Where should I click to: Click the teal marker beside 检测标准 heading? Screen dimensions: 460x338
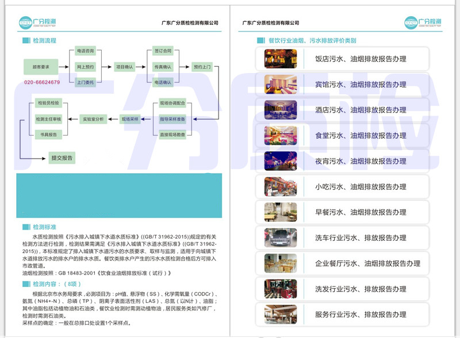[25, 227]
